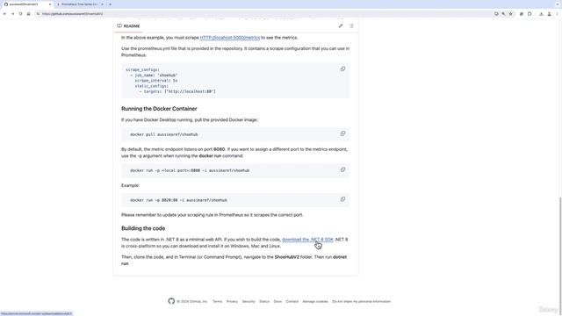Click the docker pull aussiearef/shoehub code text
562x316 pixels.
164,134
